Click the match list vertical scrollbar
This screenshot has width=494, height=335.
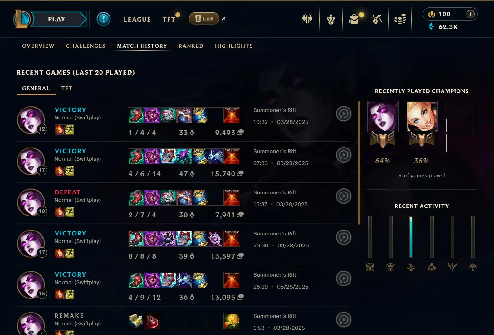coord(359,163)
